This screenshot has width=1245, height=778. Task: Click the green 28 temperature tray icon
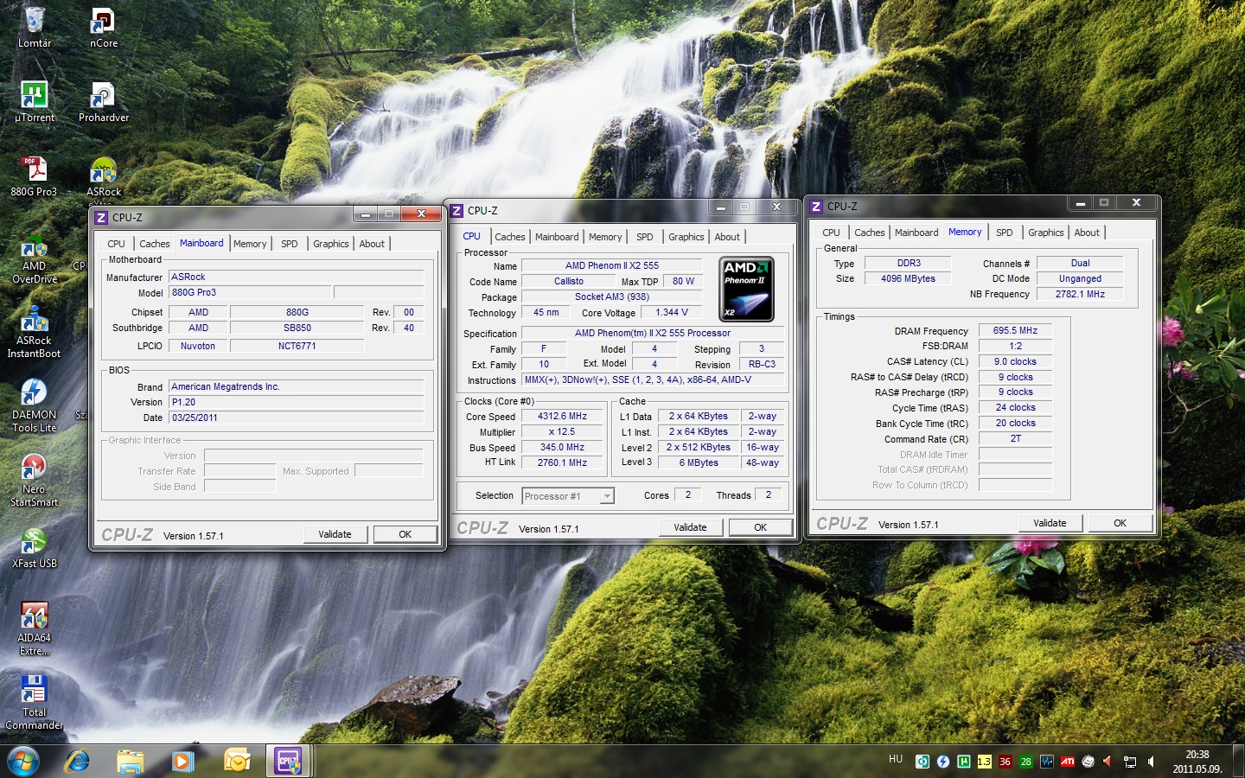click(x=1026, y=762)
